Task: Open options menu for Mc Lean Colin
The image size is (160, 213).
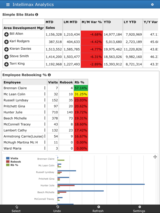Action: coord(45,94)
